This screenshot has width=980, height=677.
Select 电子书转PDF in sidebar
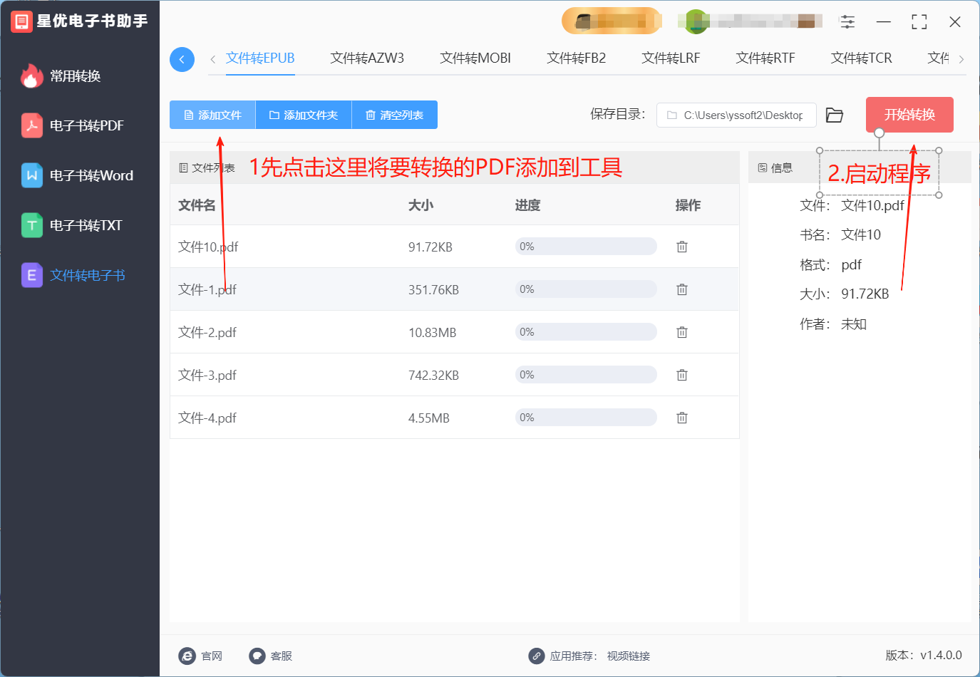(x=87, y=125)
